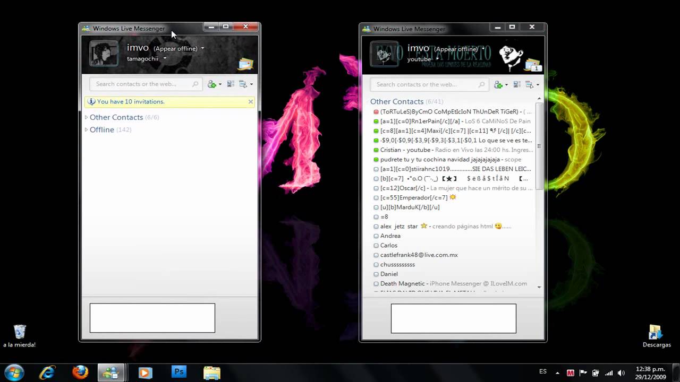Open show-menu dropdown arrow in youtube window
The height and width of the screenshot is (382, 680).
pos(537,85)
